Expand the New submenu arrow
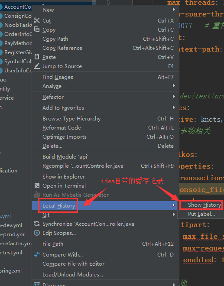224x286 pixels. click(174, 9)
